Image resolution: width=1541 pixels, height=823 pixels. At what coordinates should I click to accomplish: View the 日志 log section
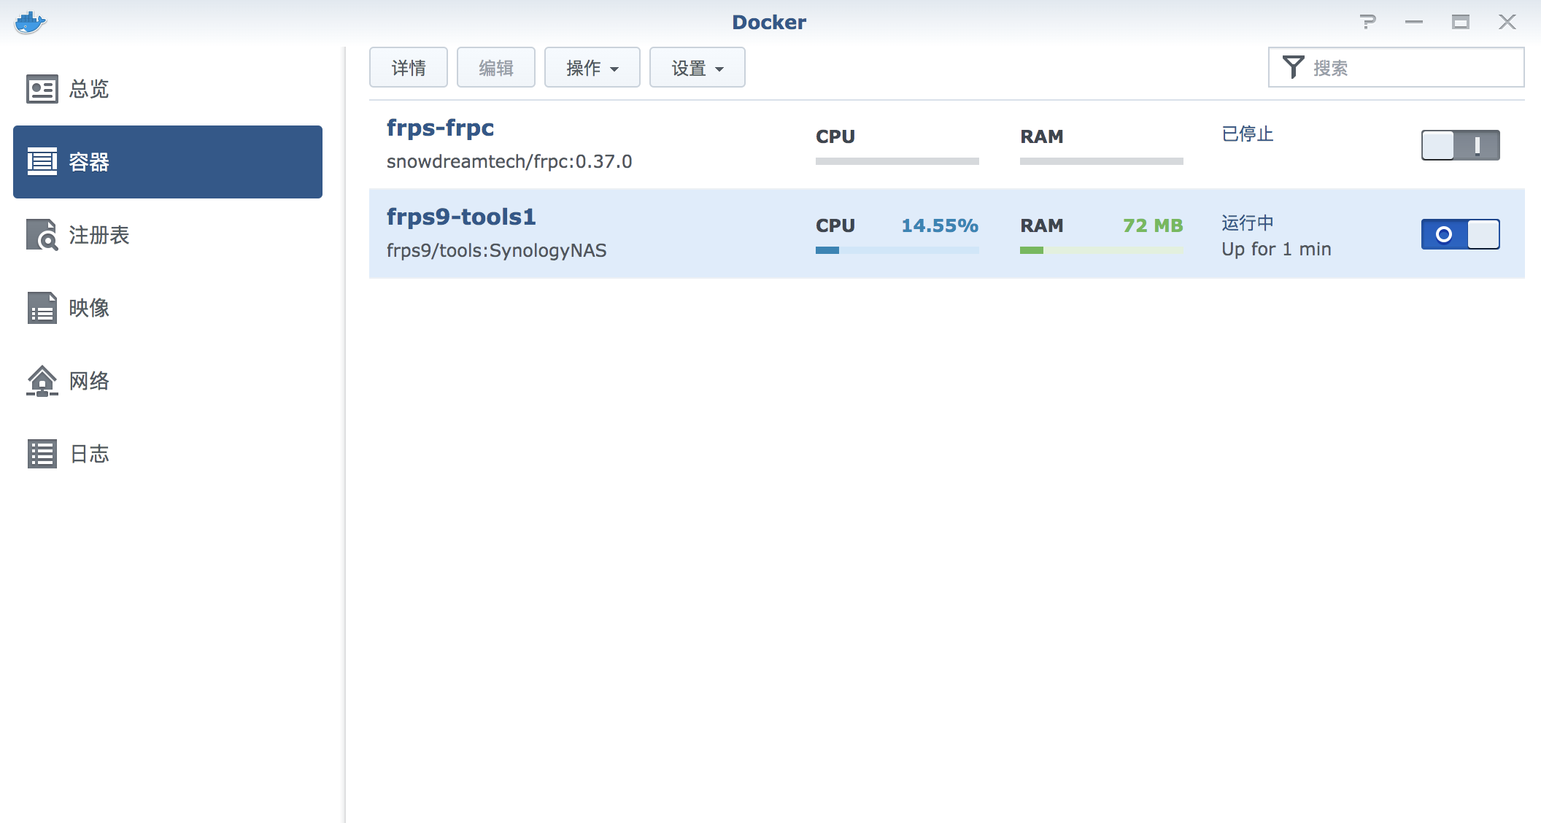168,454
